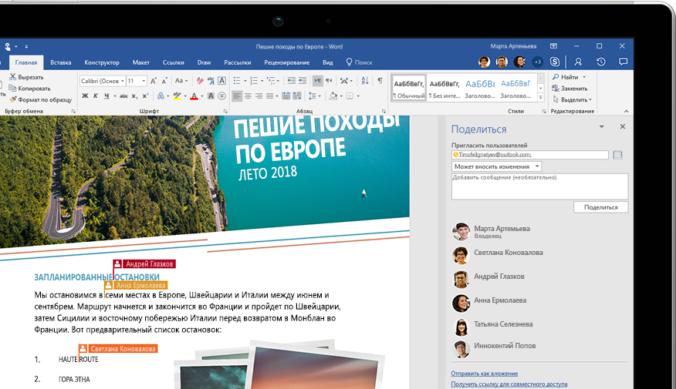Screen dimensions: 676x389
Task: Align text left
Action: pos(237,96)
